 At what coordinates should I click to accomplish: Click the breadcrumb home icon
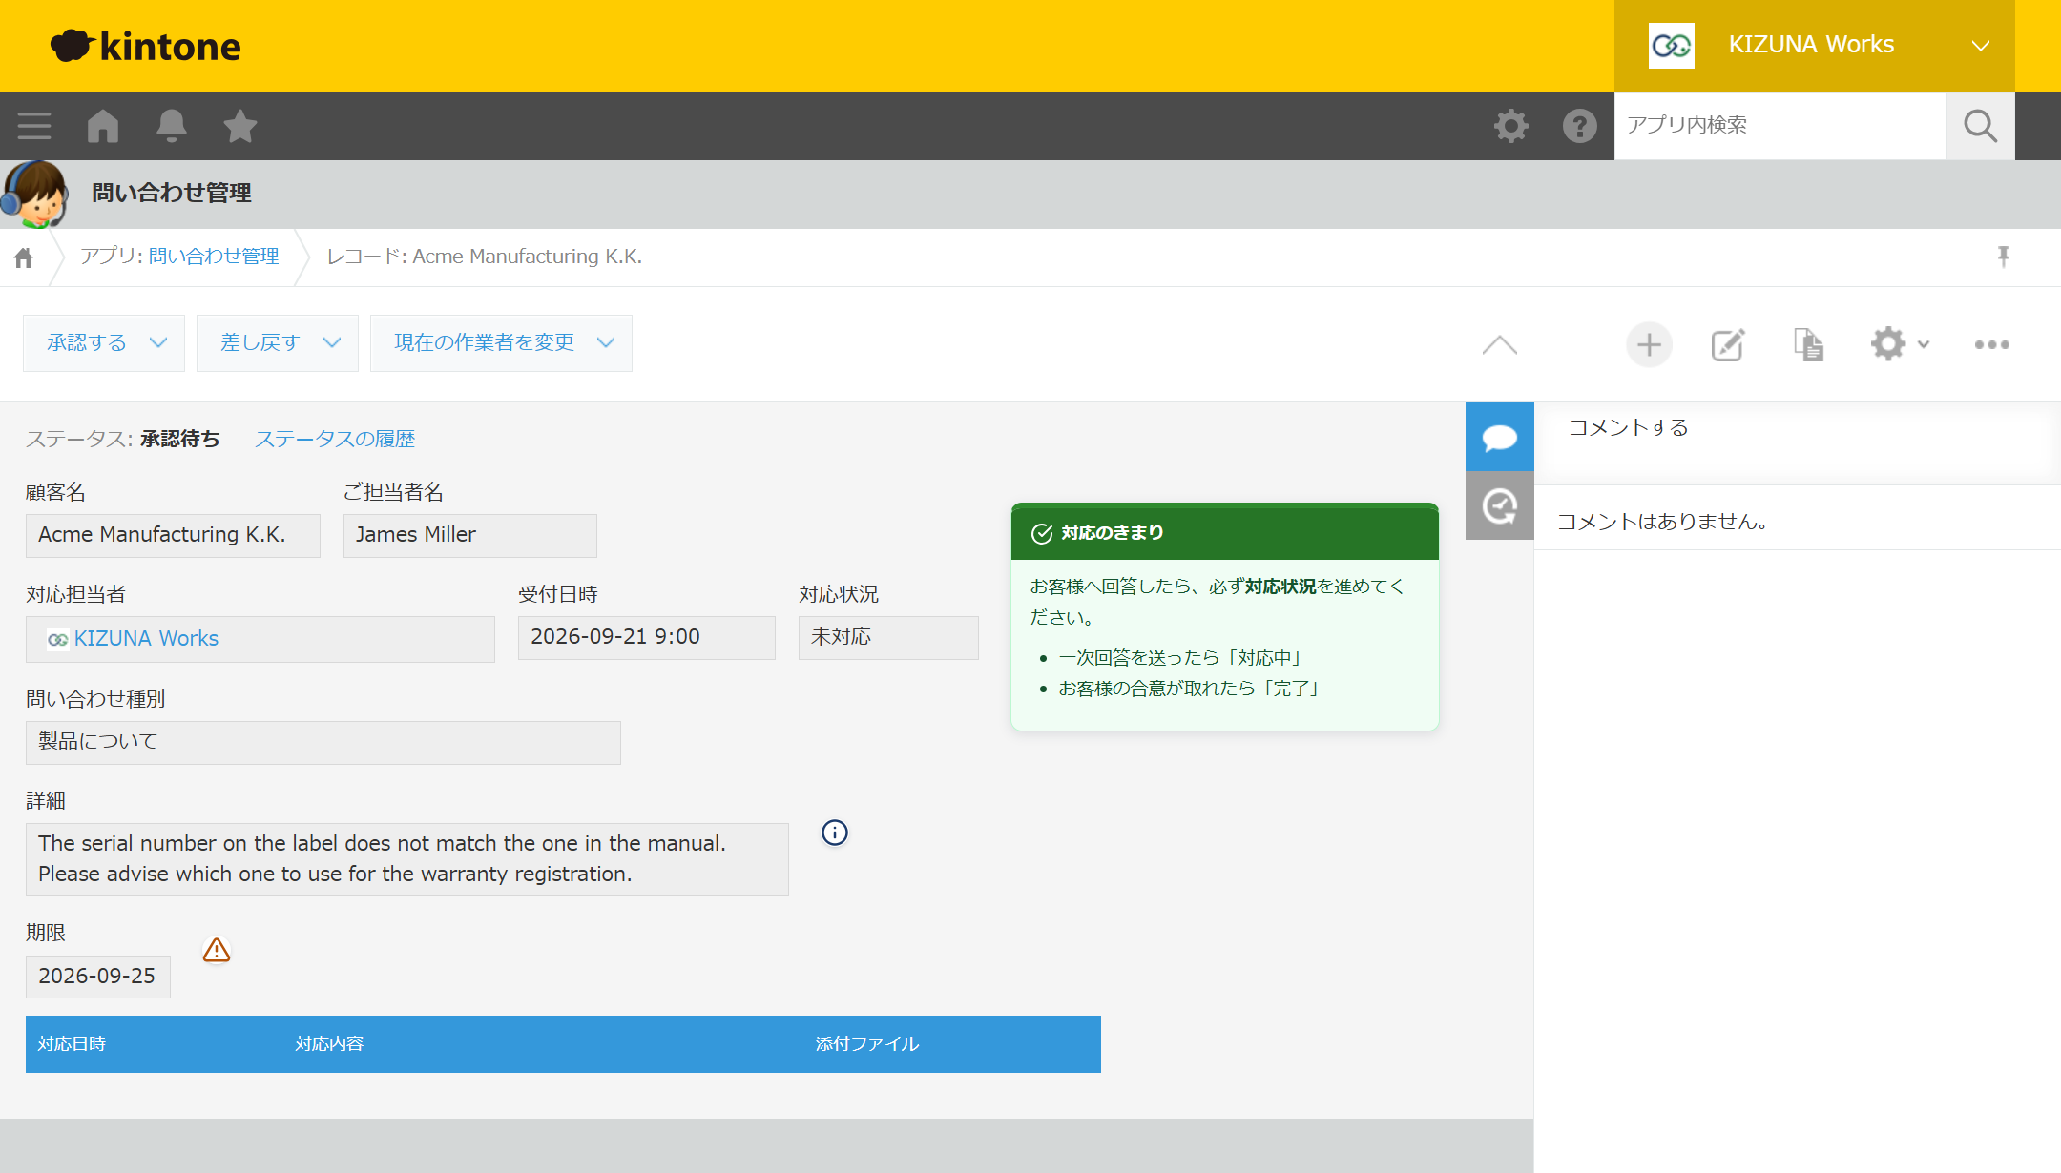[24, 257]
